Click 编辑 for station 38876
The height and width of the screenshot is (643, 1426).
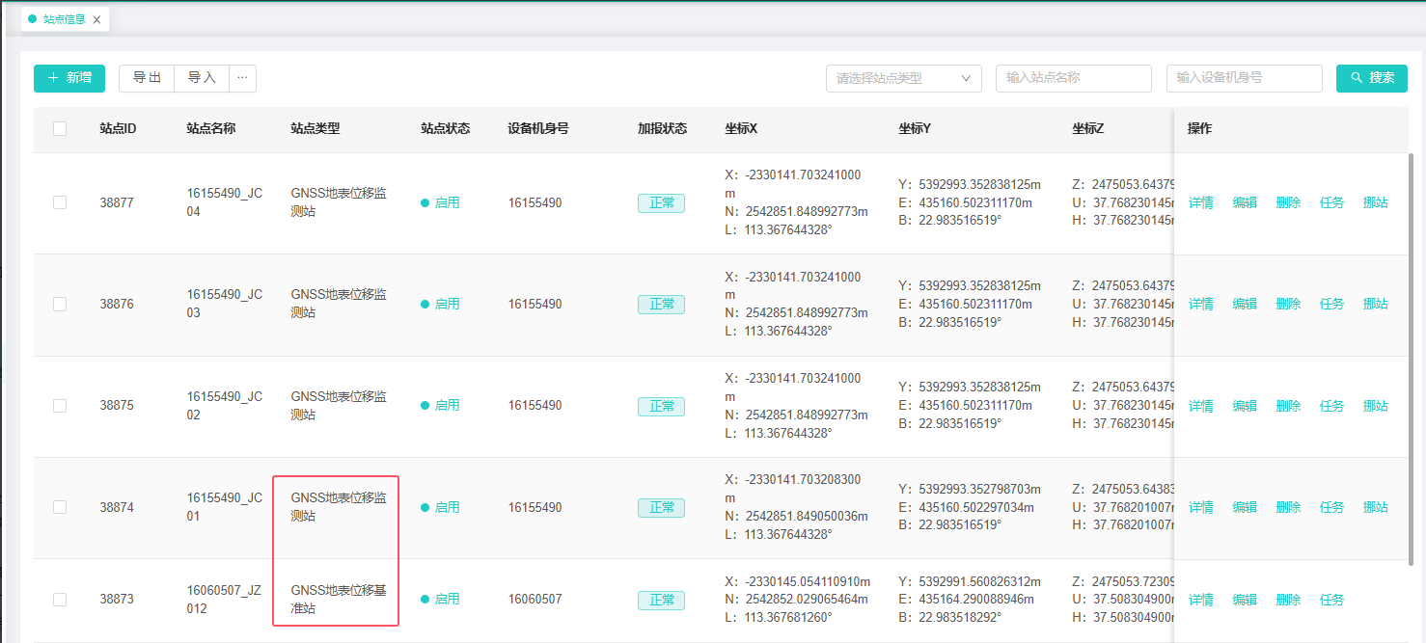point(1245,304)
